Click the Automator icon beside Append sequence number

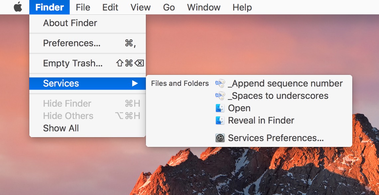tap(220, 83)
